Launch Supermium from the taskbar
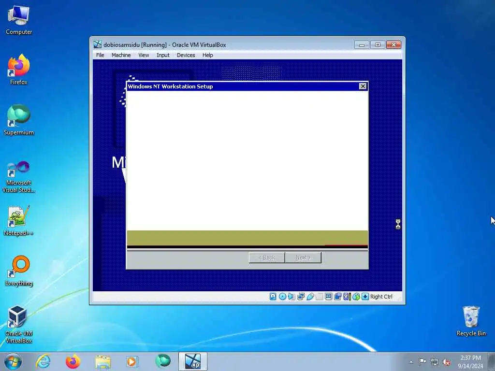 pos(162,361)
